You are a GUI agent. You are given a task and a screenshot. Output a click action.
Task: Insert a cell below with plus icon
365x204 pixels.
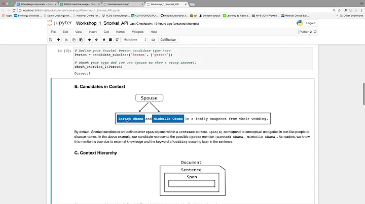pyautogui.click(x=58, y=40)
